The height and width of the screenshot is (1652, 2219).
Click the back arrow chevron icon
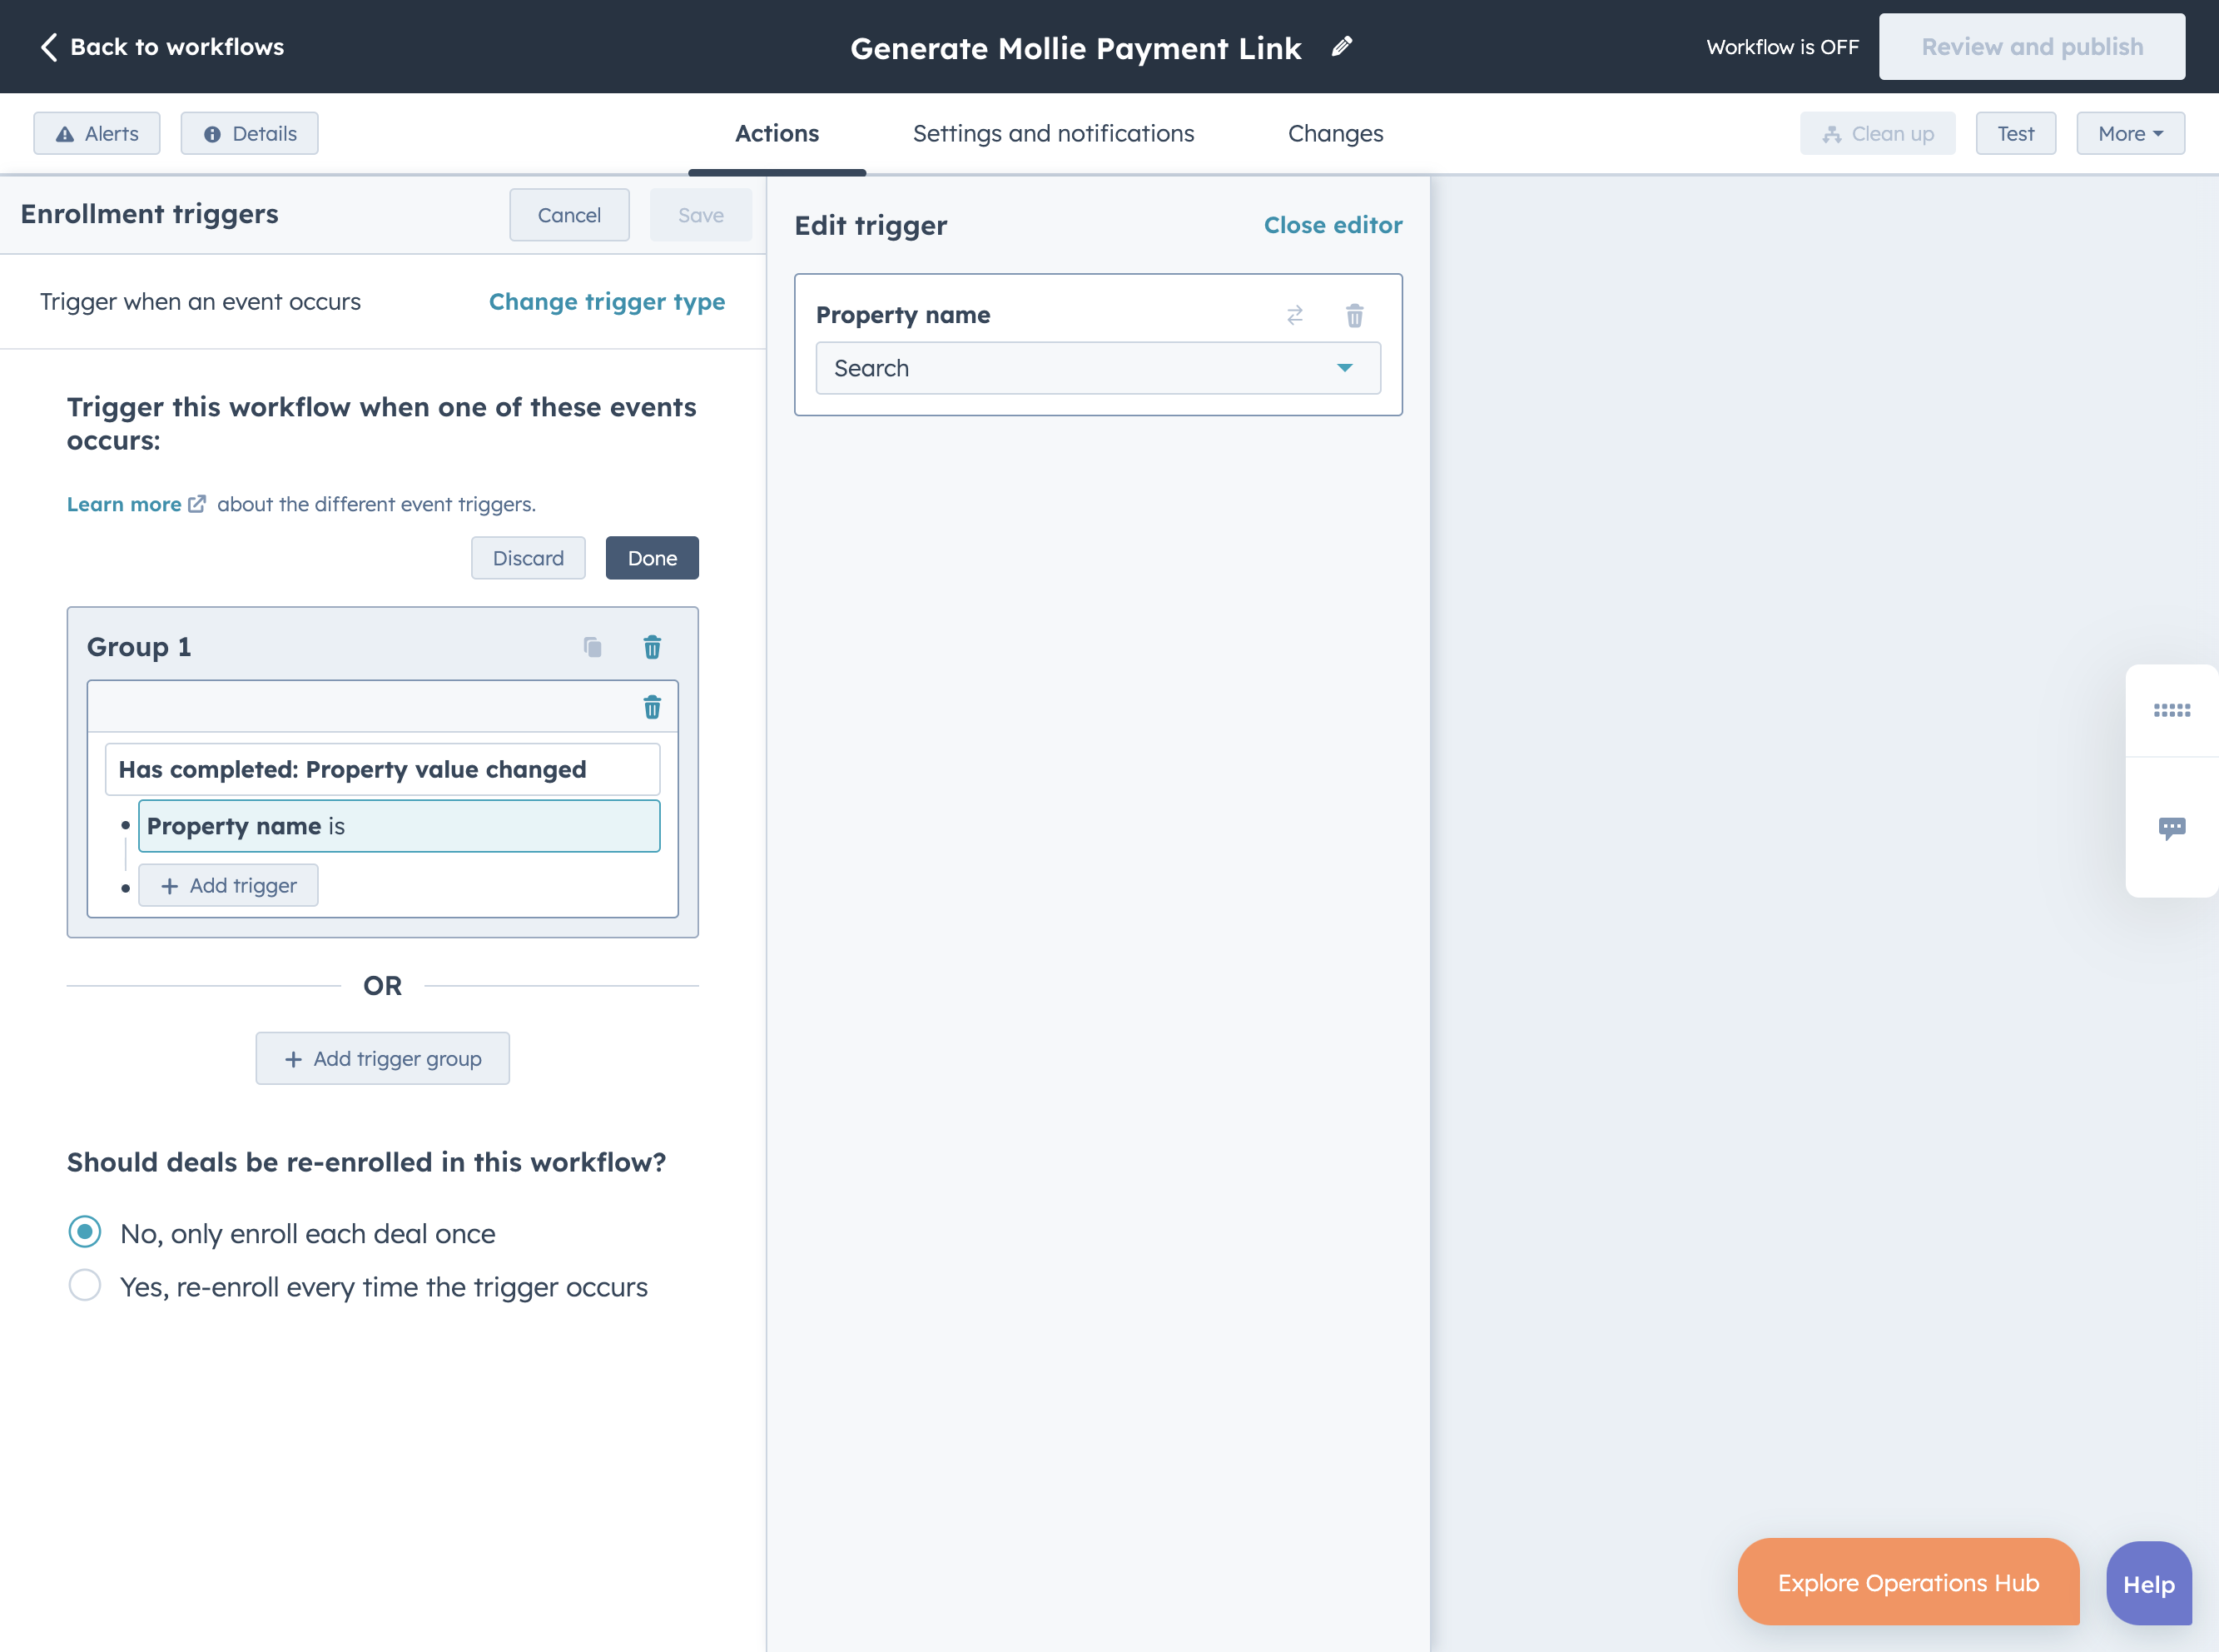pos(48,47)
